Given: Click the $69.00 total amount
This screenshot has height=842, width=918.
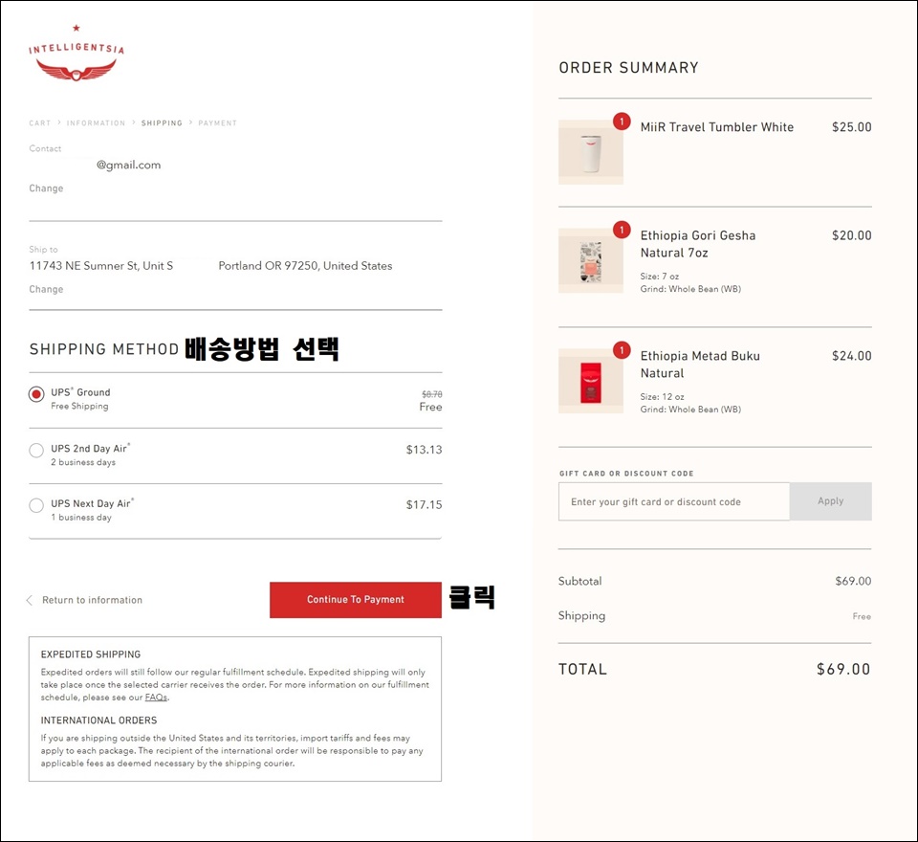Looking at the screenshot, I should (x=843, y=669).
